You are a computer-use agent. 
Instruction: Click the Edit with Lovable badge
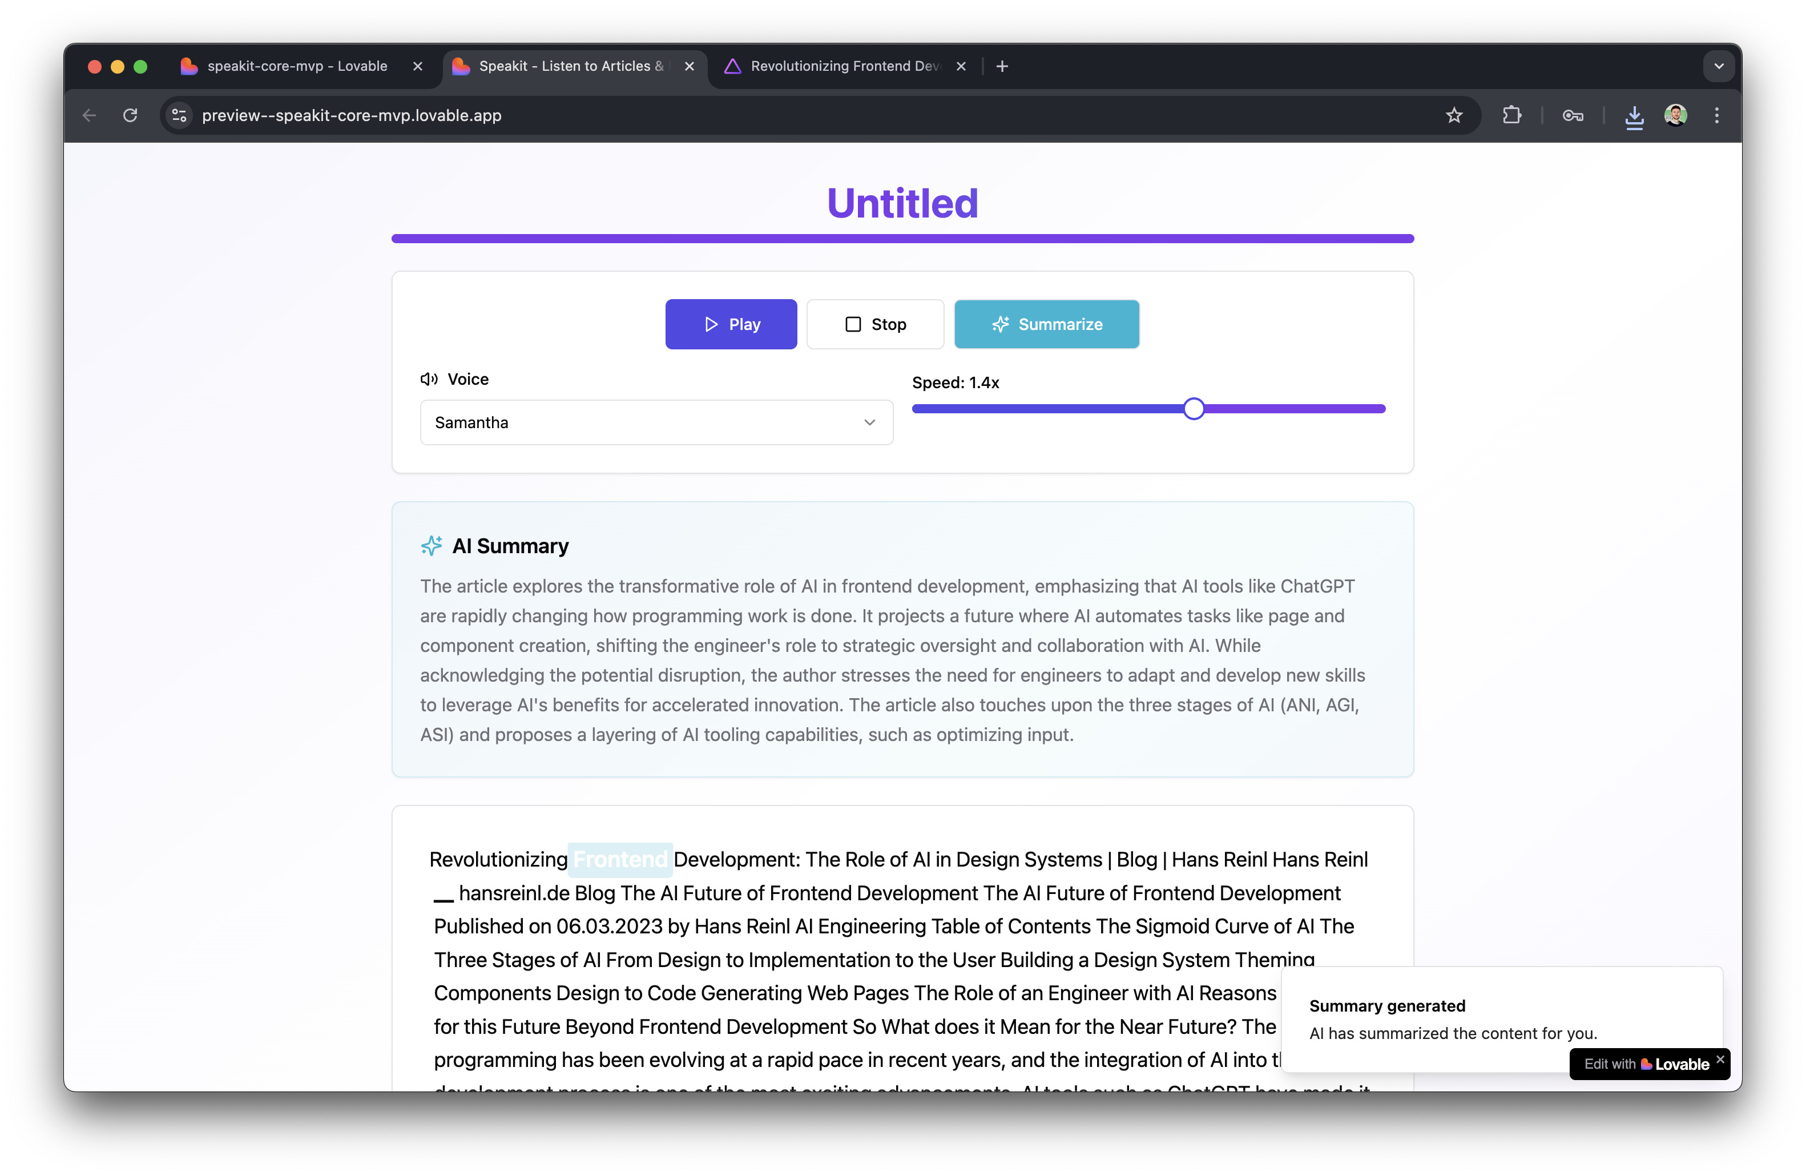[1645, 1064]
